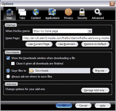Open the Main preferences pane
This screenshot has width=116, height=111.
tap(9, 13)
